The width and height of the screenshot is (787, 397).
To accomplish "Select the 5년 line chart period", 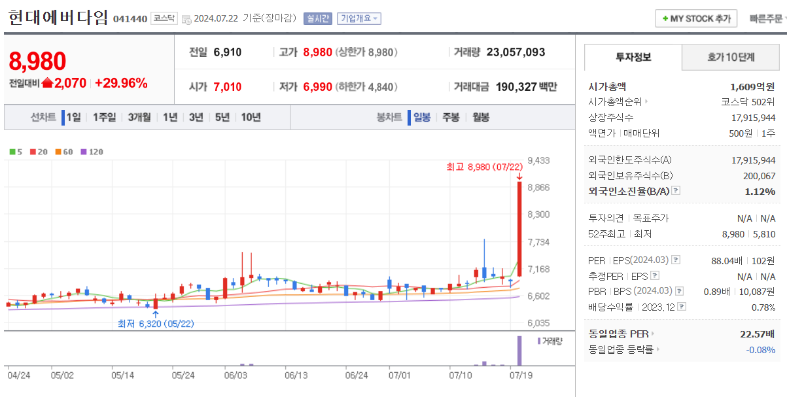I will click(222, 118).
